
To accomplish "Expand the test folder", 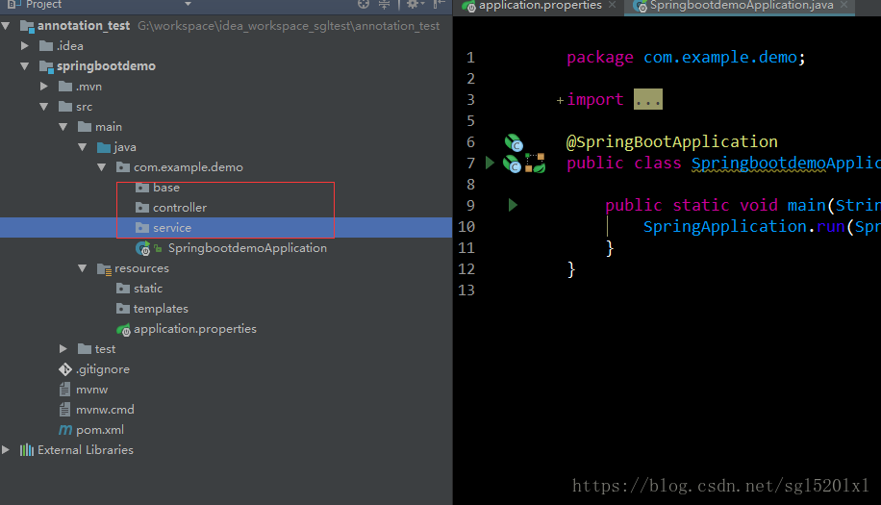I will click(63, 349).
